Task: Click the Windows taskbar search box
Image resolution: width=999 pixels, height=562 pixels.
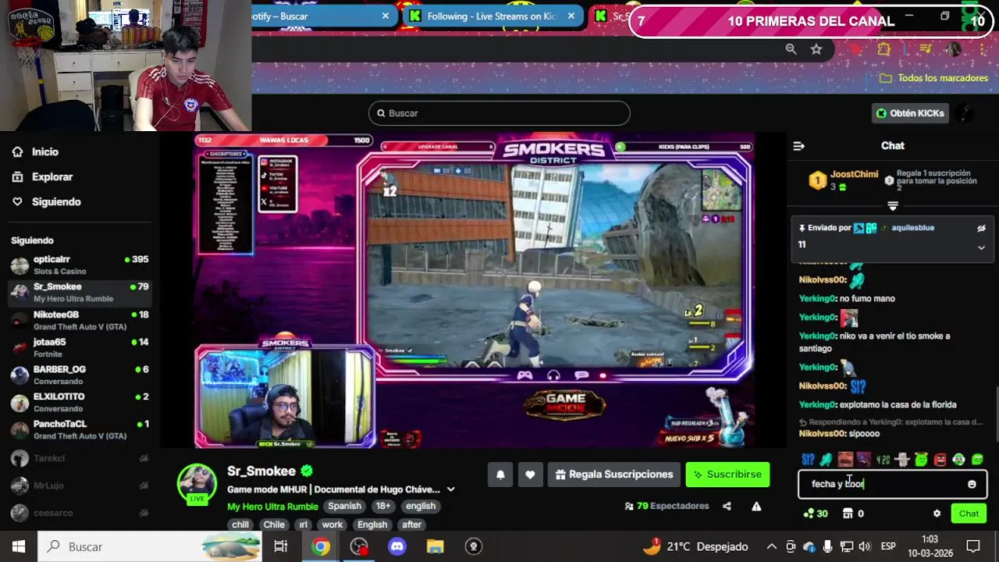Action: tap(150, 546)
